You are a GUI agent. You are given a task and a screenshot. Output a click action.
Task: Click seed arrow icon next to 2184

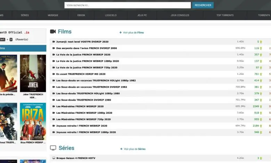[x=261, y=126]
